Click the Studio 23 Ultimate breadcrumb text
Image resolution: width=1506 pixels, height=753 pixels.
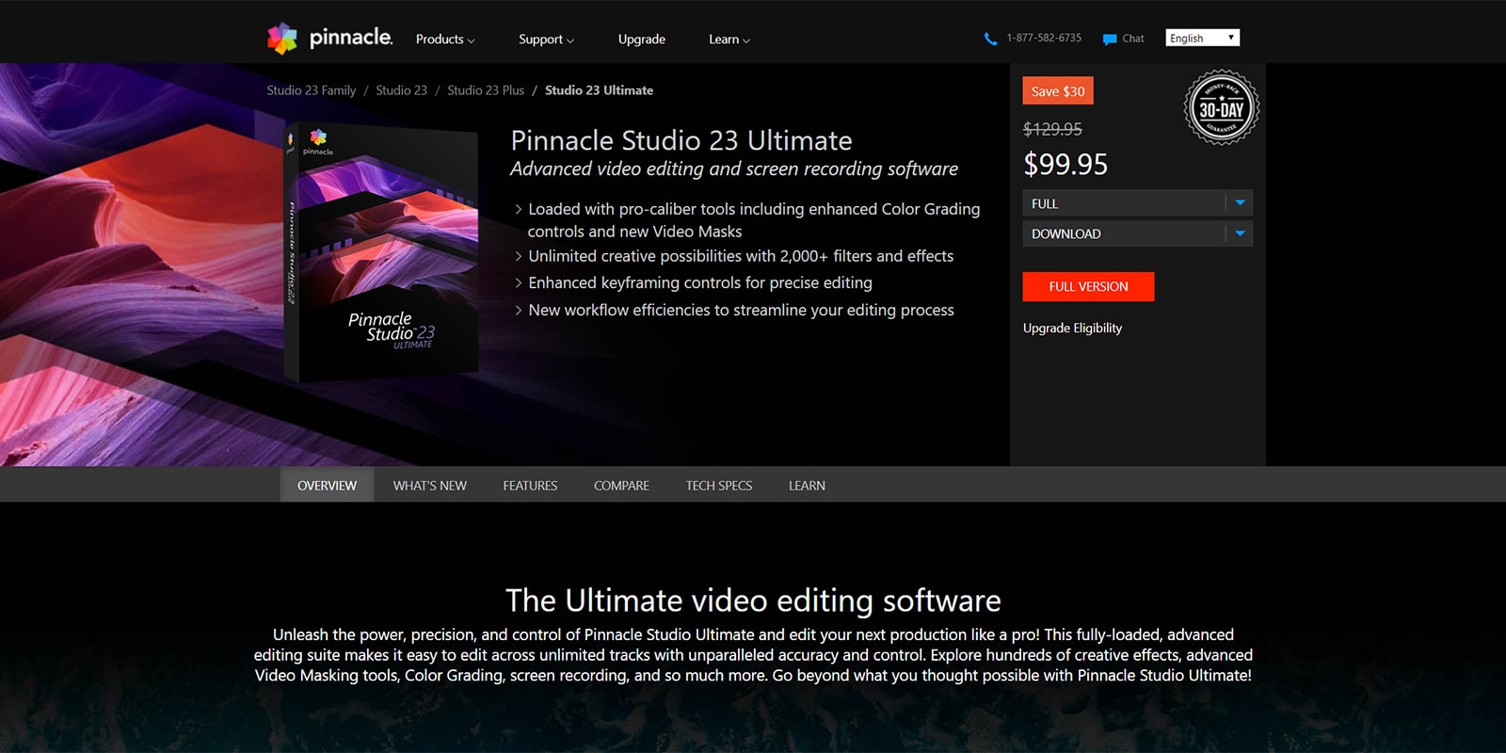(x=599, y=90)
